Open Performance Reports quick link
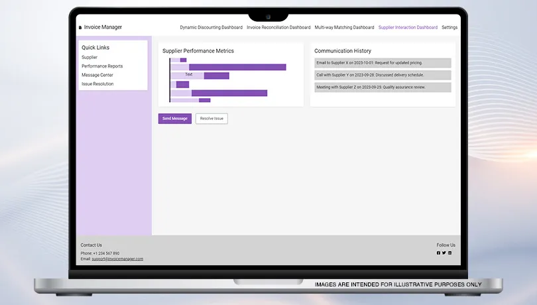Image resolution: width=537 pixels, height=305 pixels. (102, 66)
